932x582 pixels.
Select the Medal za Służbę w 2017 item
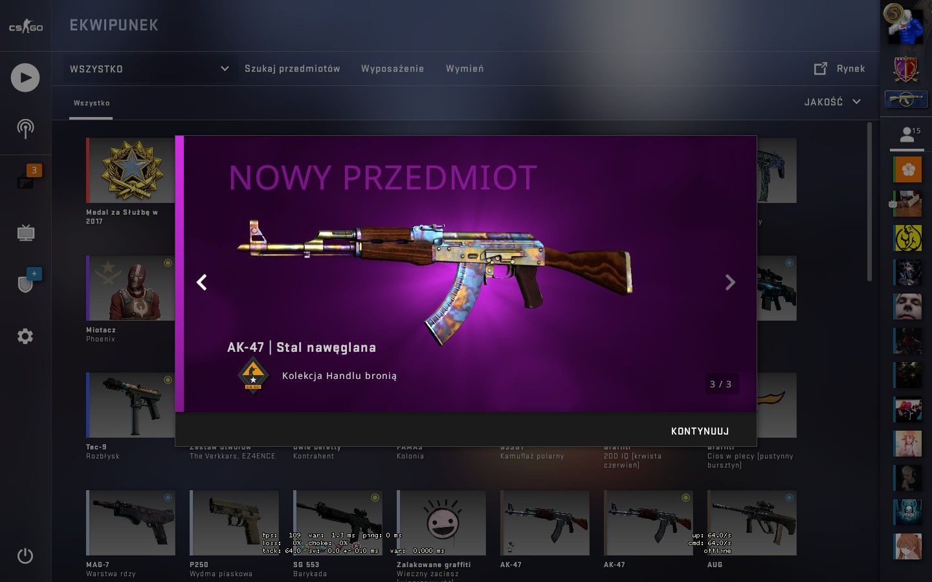pos(131,182)
